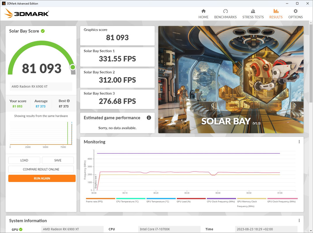The image size is (313, 233).
Task: Select the RESULTS tab
Action: pyautogui.click(x=276, y=14)
